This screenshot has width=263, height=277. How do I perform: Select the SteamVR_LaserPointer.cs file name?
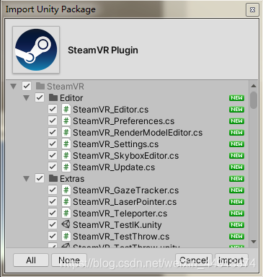(x=125, y=202)
